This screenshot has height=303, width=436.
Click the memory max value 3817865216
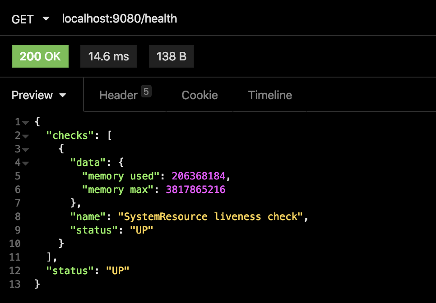(195, 190)
